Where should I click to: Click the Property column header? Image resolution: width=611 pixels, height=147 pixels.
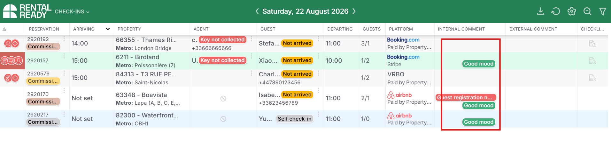pos(129,29)
